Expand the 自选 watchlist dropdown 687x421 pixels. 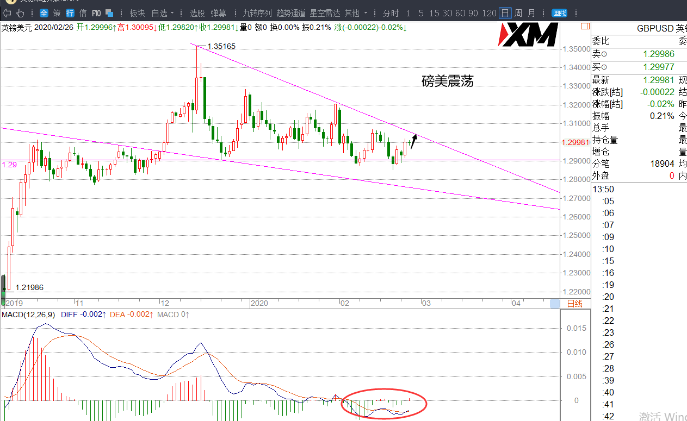click(162, 13)
